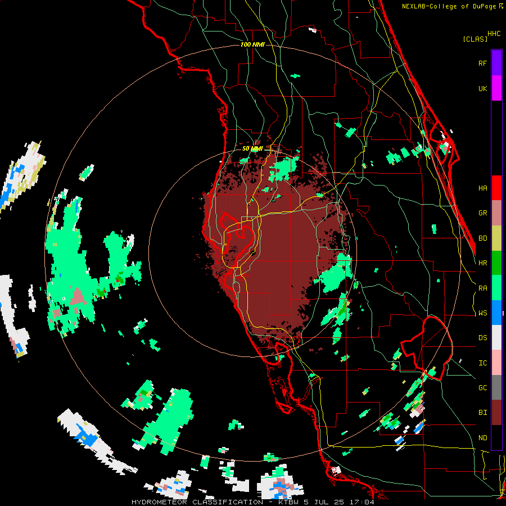The height and width of the screenshot is (506, 506).
Task: Click the 'RF' legend label text
Action: (x=482, y=63)
